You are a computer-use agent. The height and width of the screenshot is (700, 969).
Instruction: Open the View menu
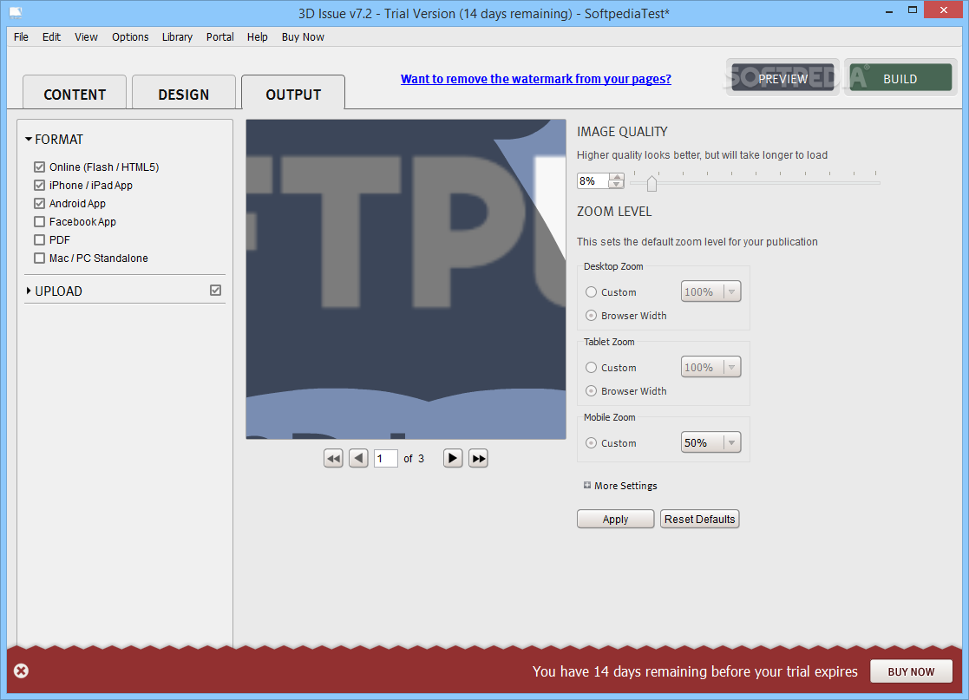click(87, 37)
